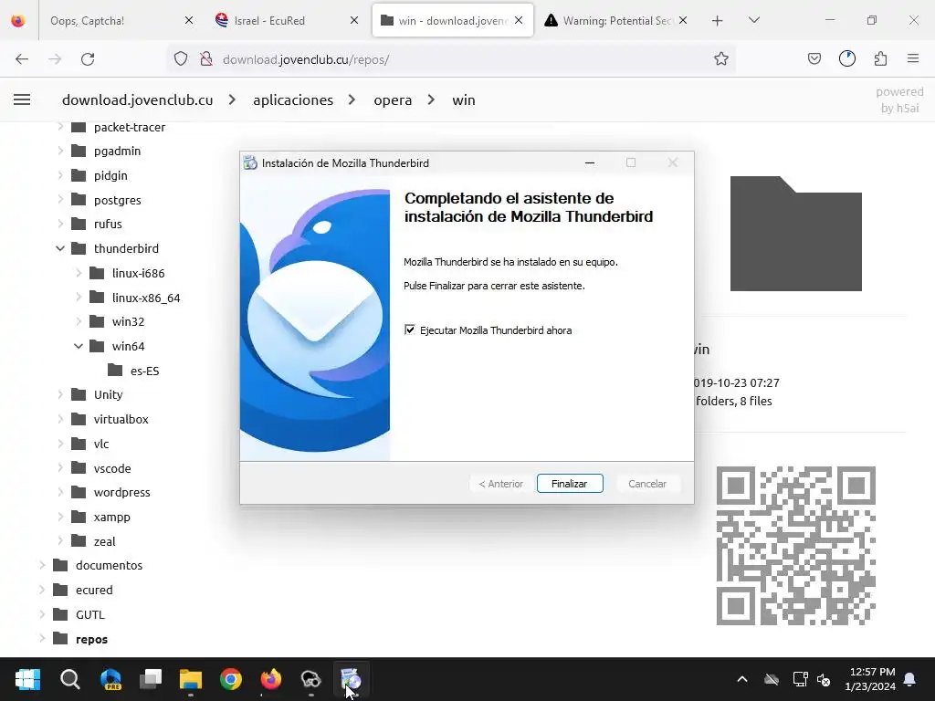Switch to the Israel - EcuRed tab
Viewport: 935px width, 701px height.
coord(286,20)
